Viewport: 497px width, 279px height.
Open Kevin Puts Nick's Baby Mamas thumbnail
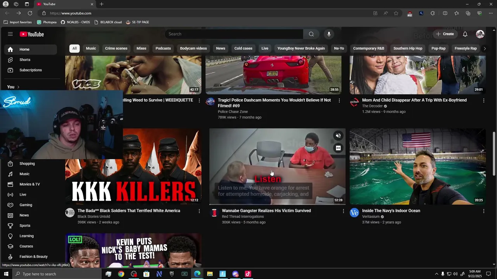pyautogui.click(x=133, y=250)
